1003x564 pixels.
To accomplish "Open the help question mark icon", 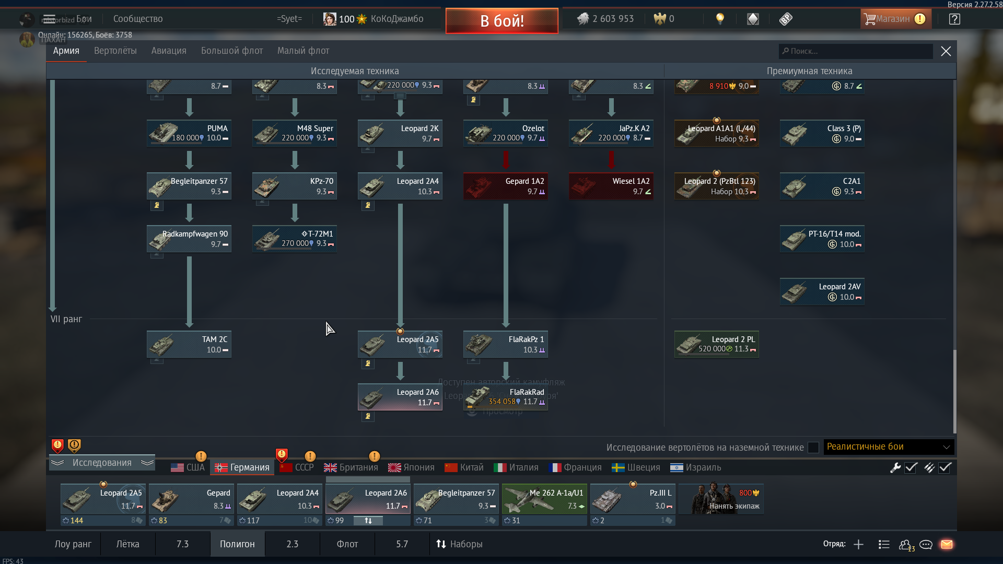I will tap(954, 19).
